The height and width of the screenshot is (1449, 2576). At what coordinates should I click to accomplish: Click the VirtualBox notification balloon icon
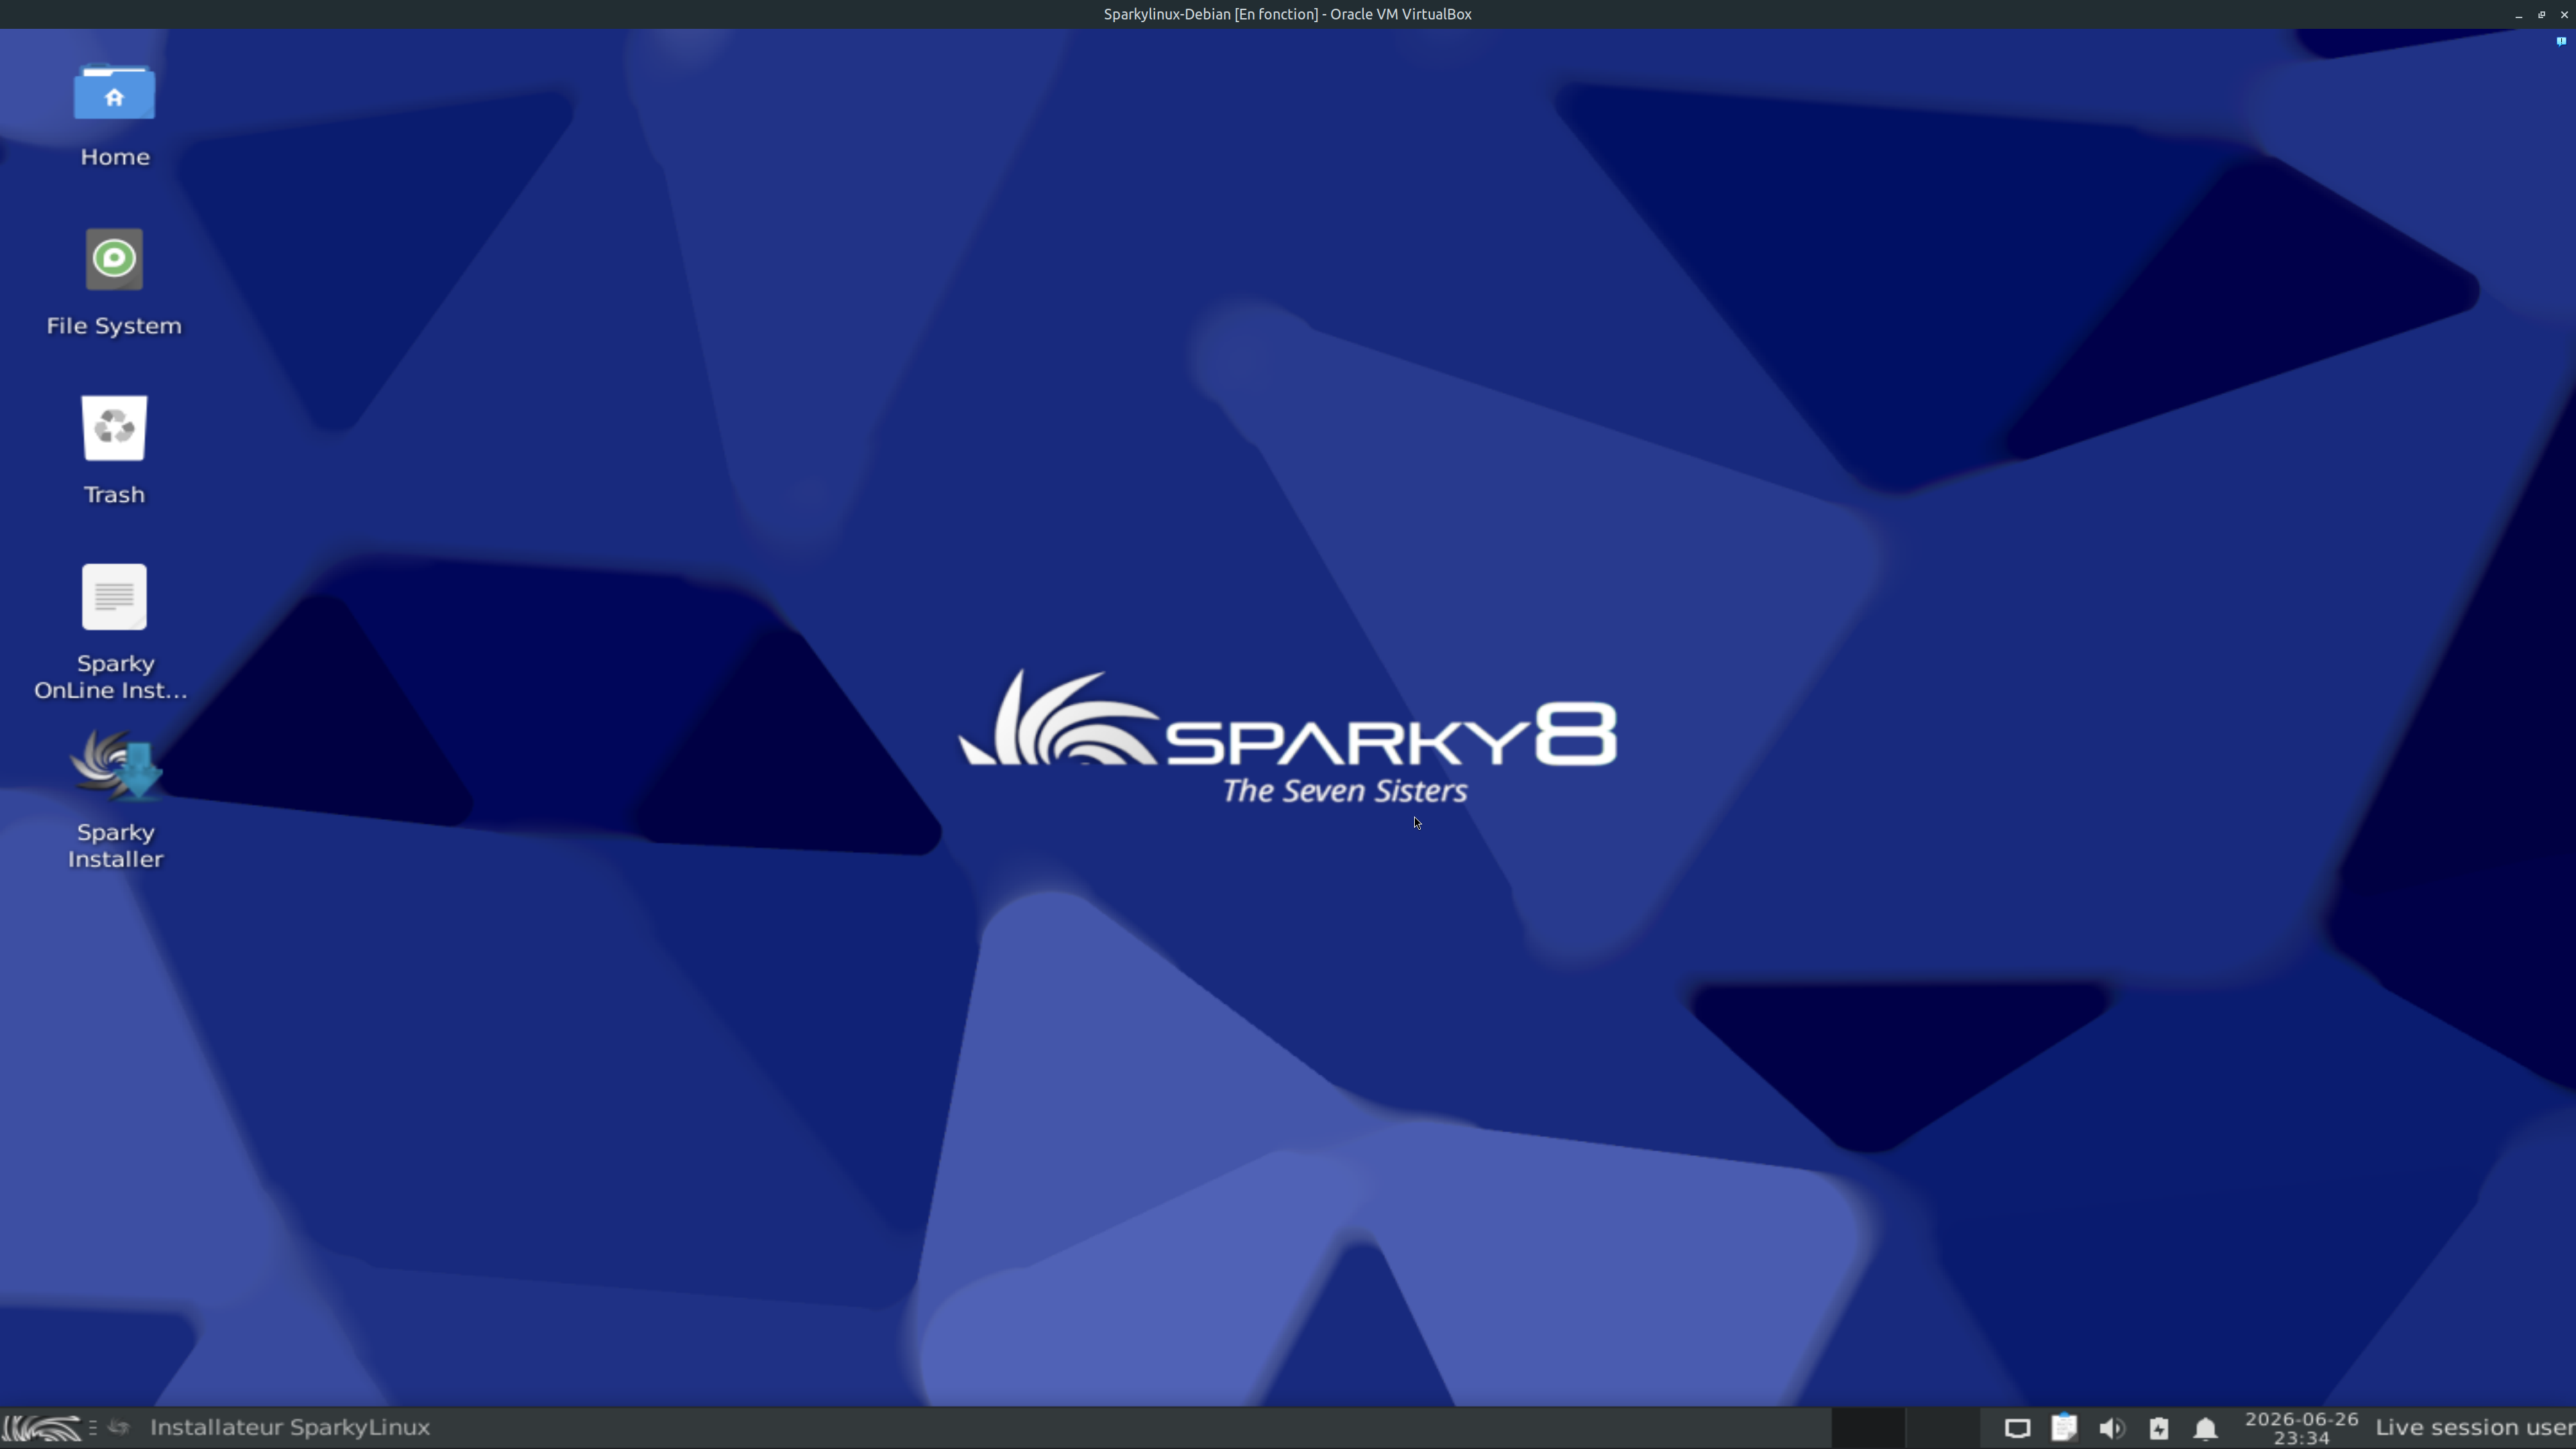coord(2561,41)
